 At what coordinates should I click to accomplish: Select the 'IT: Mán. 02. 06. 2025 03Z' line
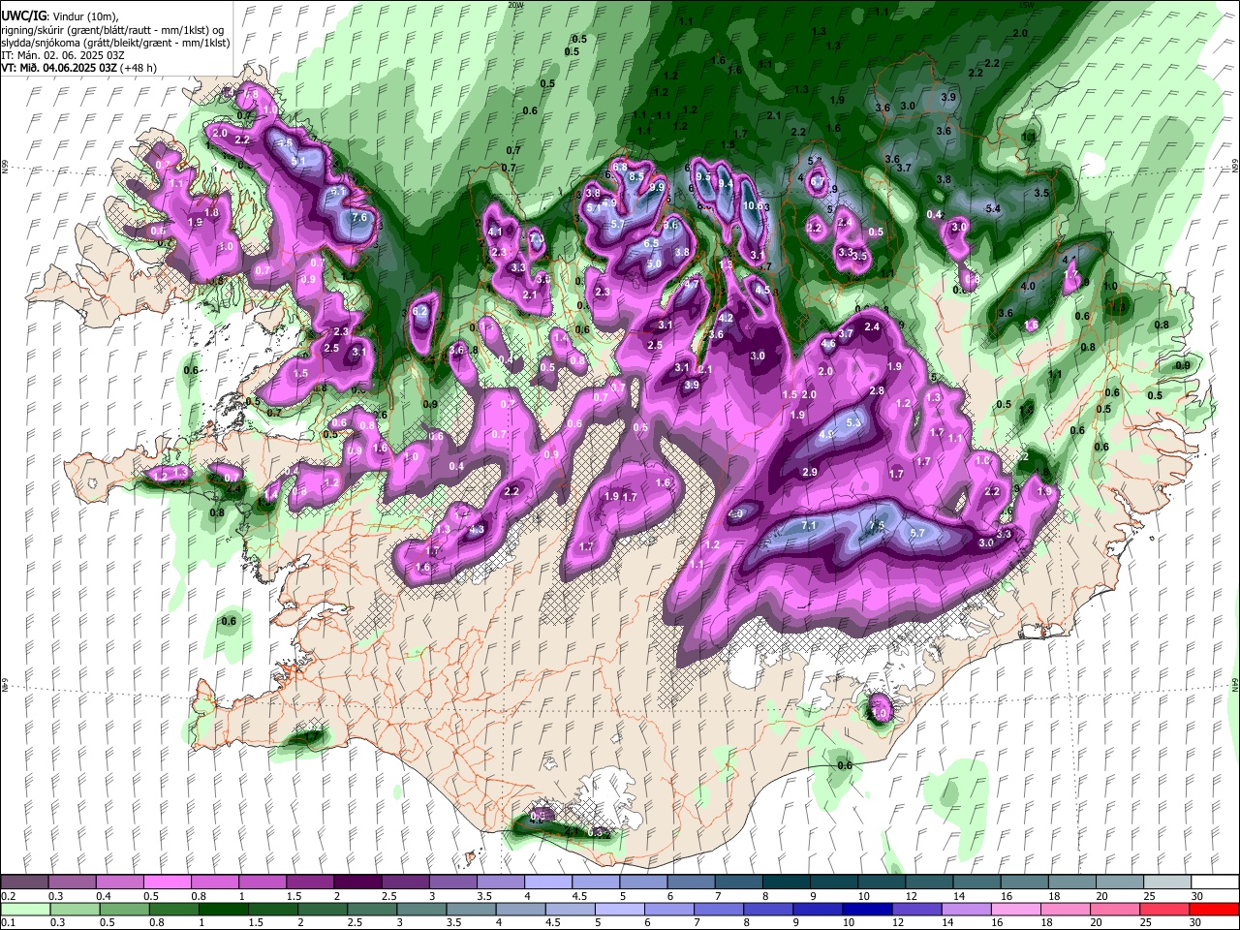click(62, 54)
